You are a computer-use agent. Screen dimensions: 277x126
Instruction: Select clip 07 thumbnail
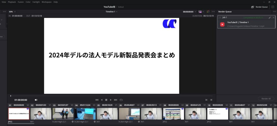tap(151, 114)
